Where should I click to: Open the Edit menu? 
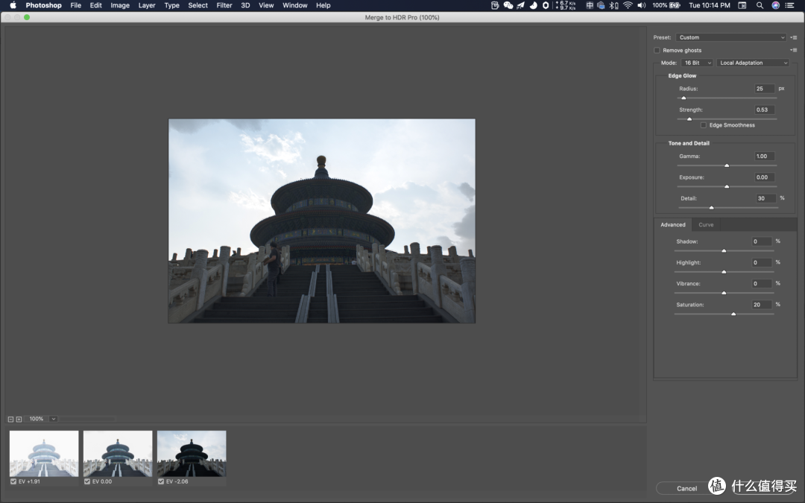pos(95,5)
